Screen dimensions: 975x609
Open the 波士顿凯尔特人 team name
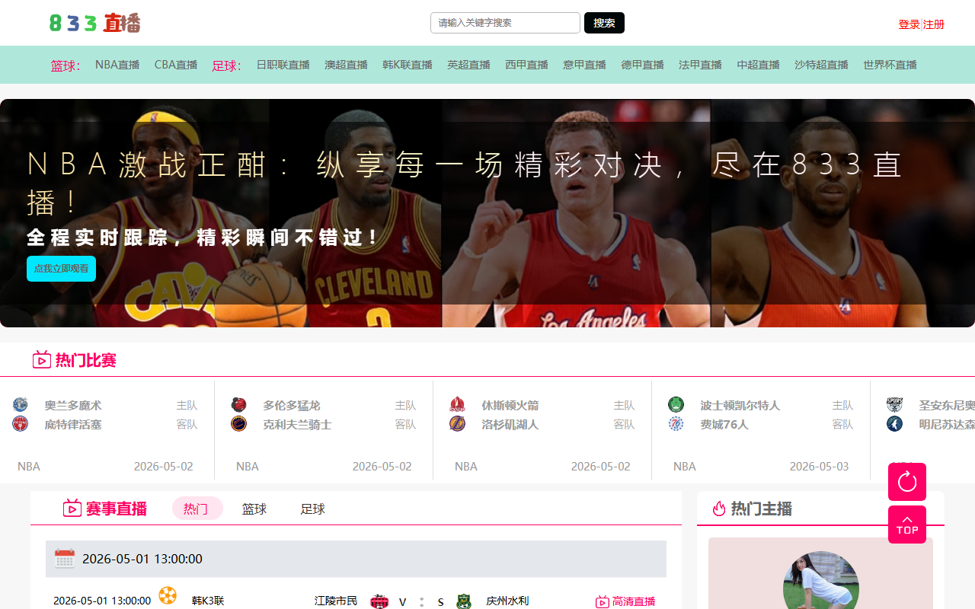pyautogui.click(x=740, y=406)
